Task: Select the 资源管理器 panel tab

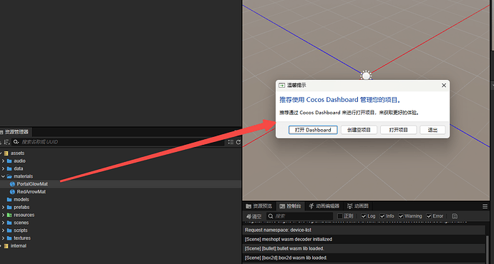Action: click(x=15, y=132)
